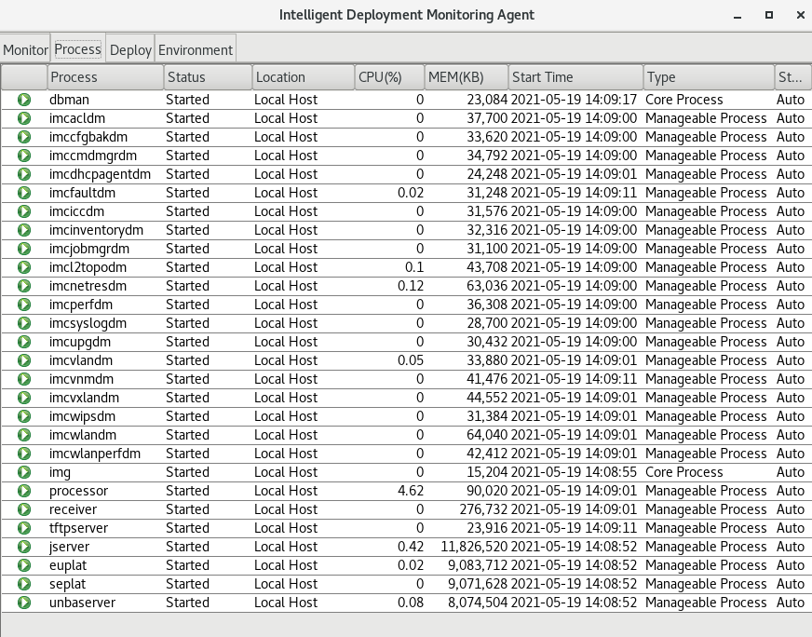Click the green icon for processor
Image resolution: width=812 pixels, height=637 pixels.
[x=24, y=491]
